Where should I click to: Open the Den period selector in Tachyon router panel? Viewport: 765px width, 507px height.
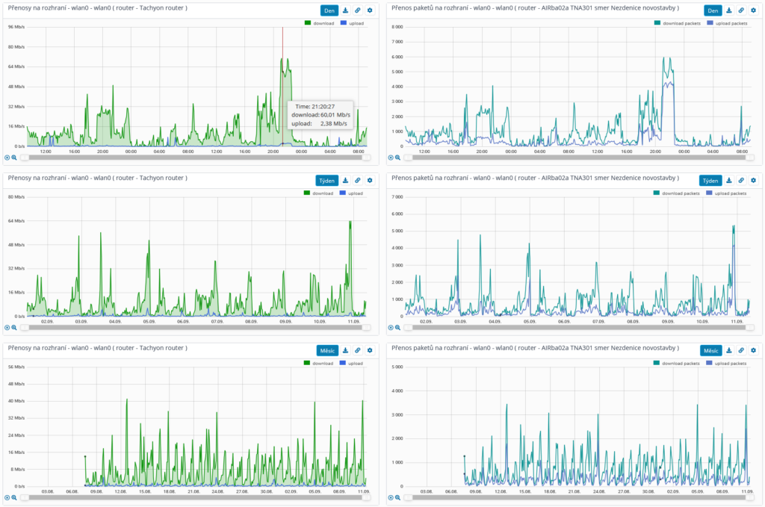(x=329, y=10)
